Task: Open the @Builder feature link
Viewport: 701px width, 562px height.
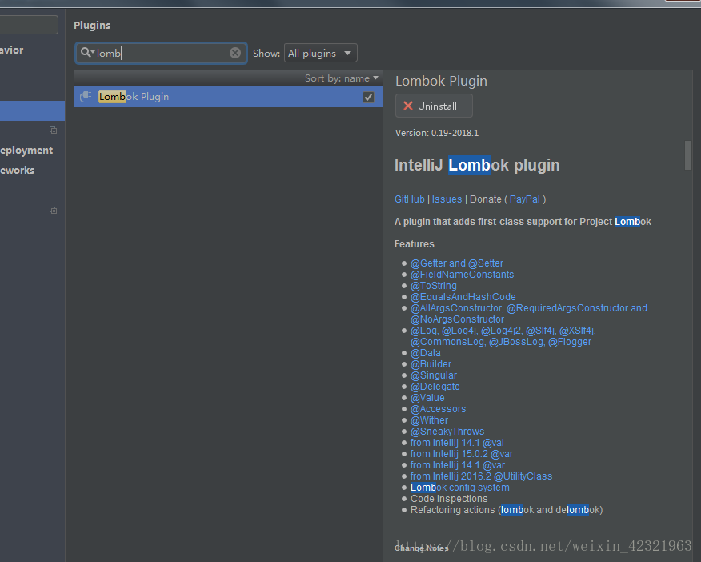Action: (431, 364)
